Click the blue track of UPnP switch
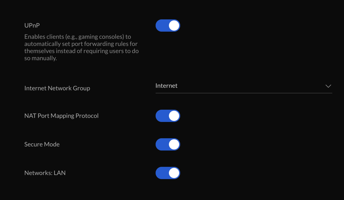 [x=161, y=25]
